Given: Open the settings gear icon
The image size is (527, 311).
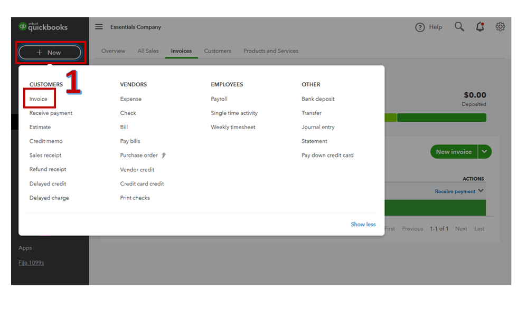Looking at the screenshot, I should tap(500, 26).
